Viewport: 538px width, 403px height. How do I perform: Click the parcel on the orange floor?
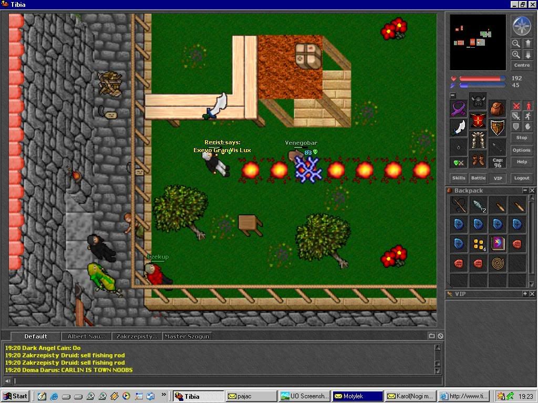point(308,55)
